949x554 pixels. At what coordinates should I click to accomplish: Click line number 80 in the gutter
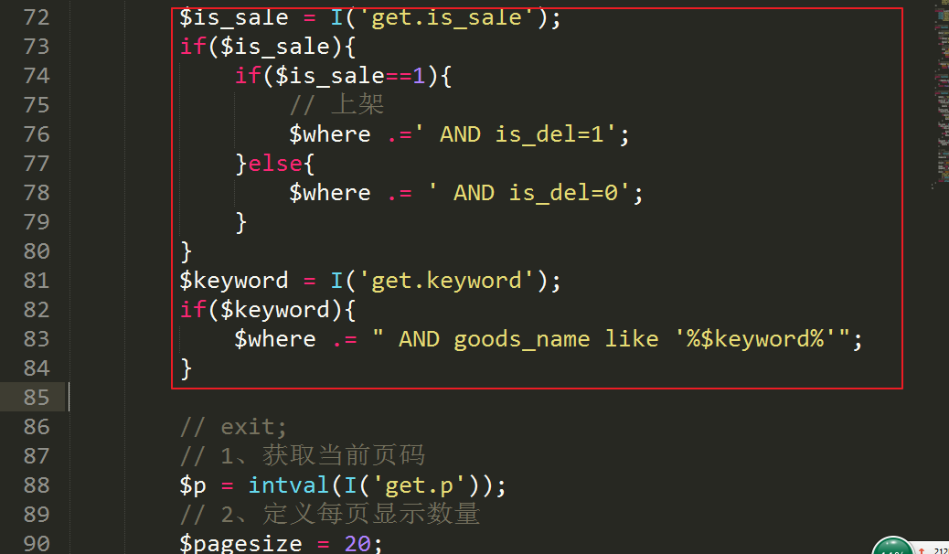[x=36, y=251]
